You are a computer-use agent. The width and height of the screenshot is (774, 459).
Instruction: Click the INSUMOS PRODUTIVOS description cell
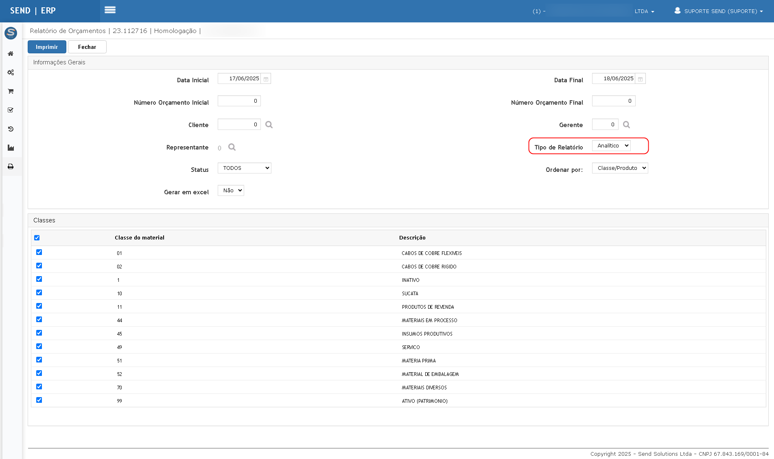click(x=427, y=334)
